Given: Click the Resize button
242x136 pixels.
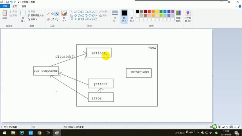Looking at the screenshot, I should (36, 15).
